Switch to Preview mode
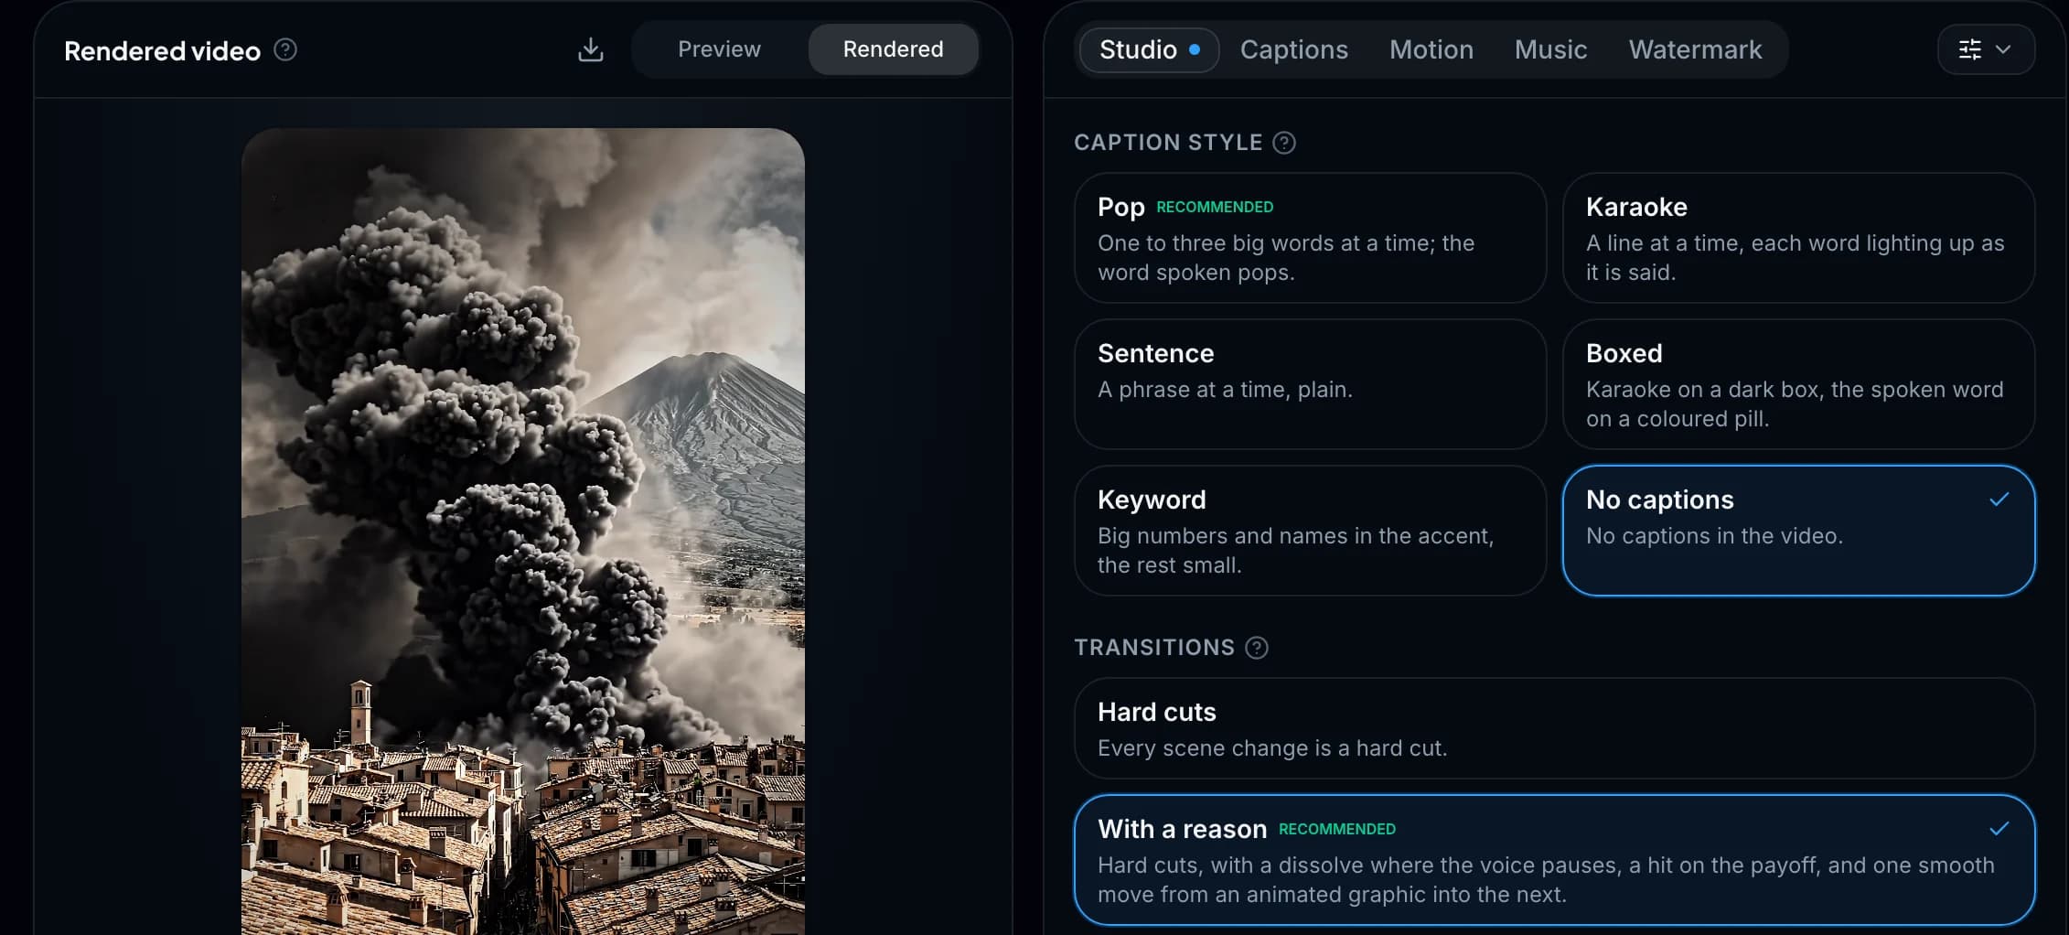This screenshot has height=935, width=2069. click(x=719, y=49)
